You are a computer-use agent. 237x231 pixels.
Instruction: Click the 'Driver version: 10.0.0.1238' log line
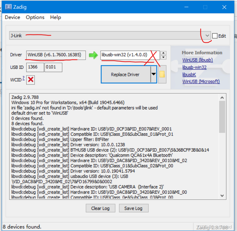68,145
